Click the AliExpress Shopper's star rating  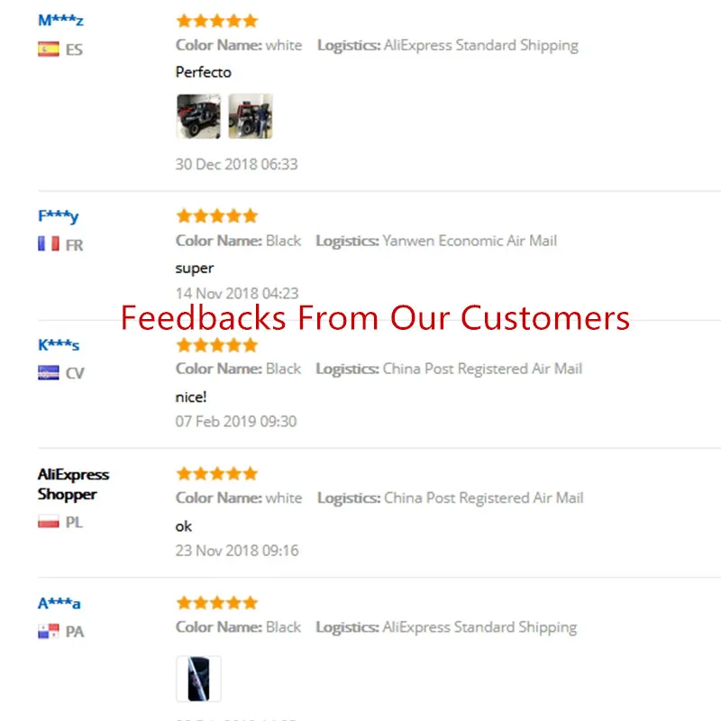216,473
